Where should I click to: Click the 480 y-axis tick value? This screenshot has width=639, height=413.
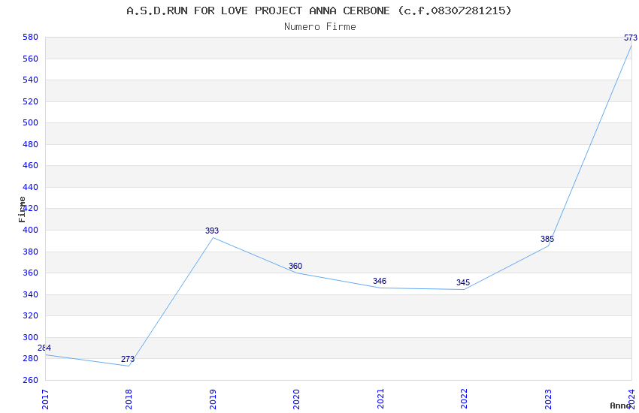pyautogui.click(x=31, y=144)
